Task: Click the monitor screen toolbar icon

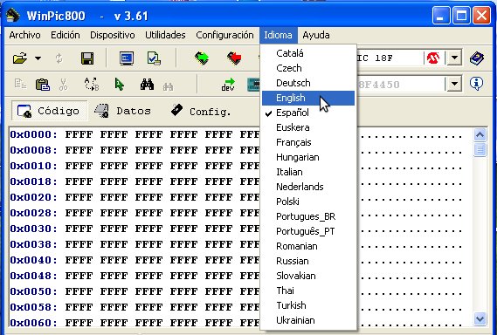Action: click(127, 58)
